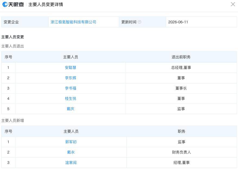Open 李书福 person profile link
This screenshot has width=238, height=169.
point(71,88)
